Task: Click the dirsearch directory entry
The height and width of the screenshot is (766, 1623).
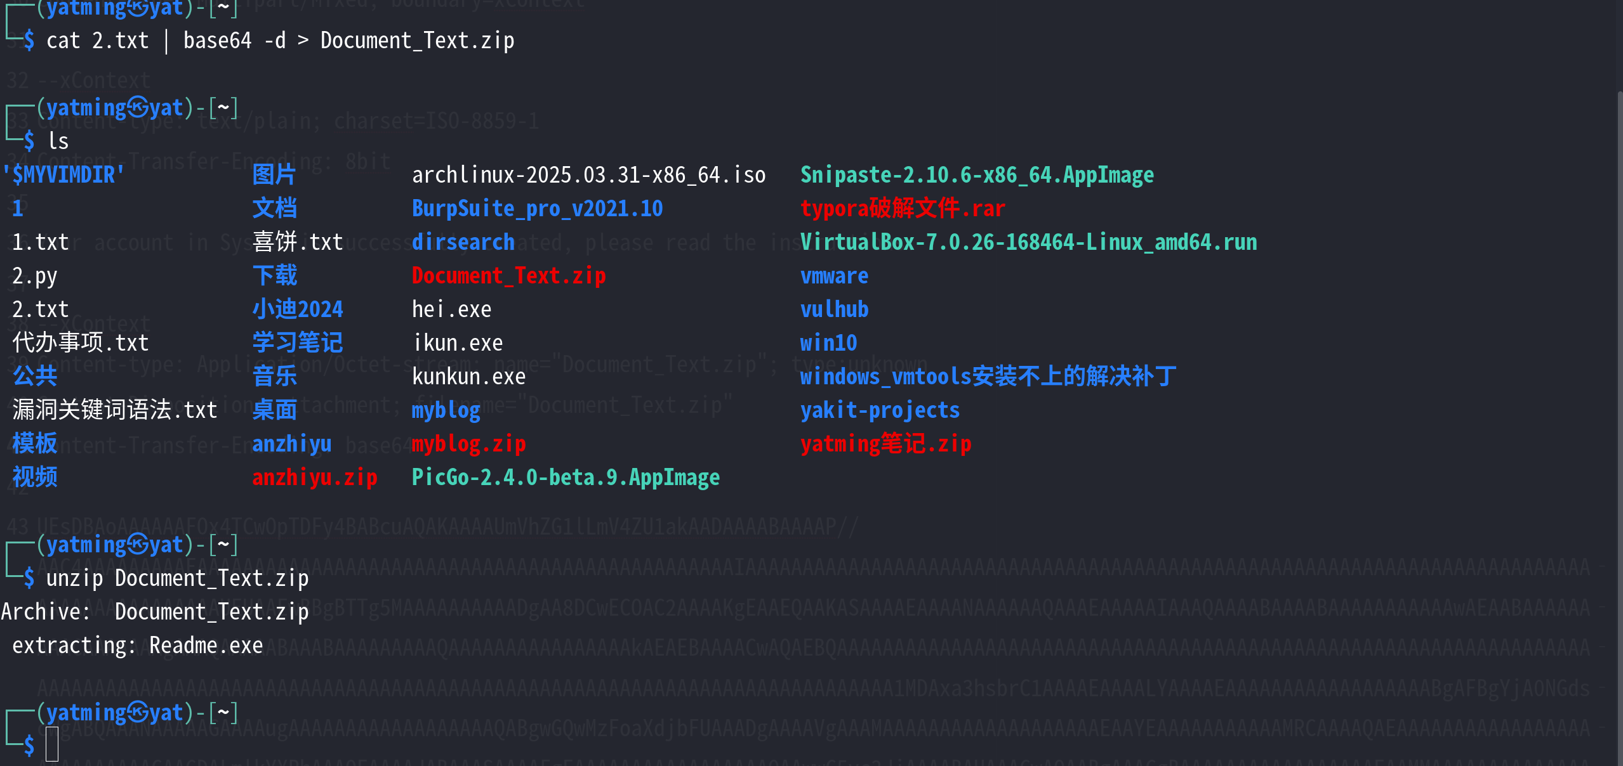Action: 463,242
